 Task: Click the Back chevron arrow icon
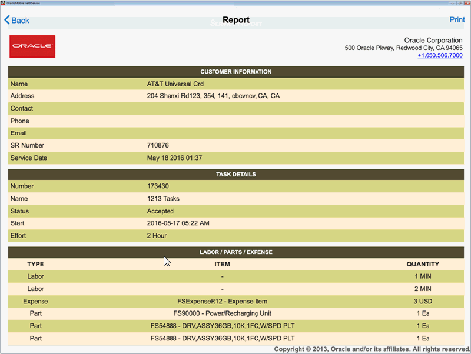[x=7, y=20]
